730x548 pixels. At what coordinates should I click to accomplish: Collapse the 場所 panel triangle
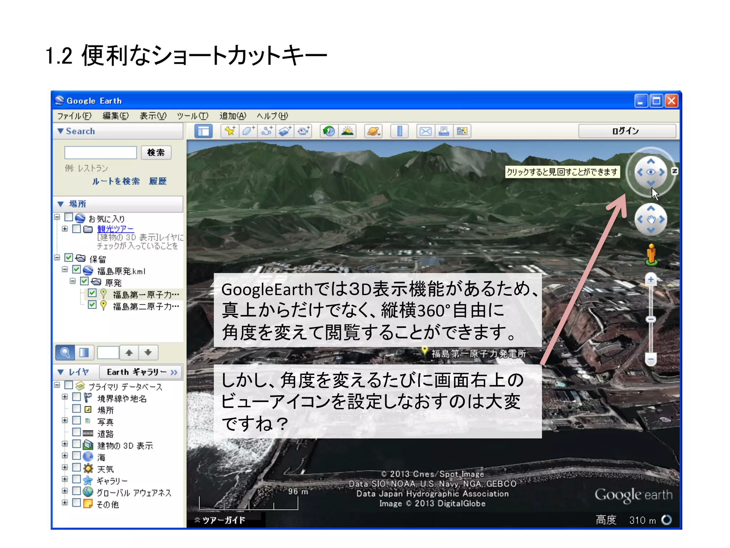[x=61, y=204]
